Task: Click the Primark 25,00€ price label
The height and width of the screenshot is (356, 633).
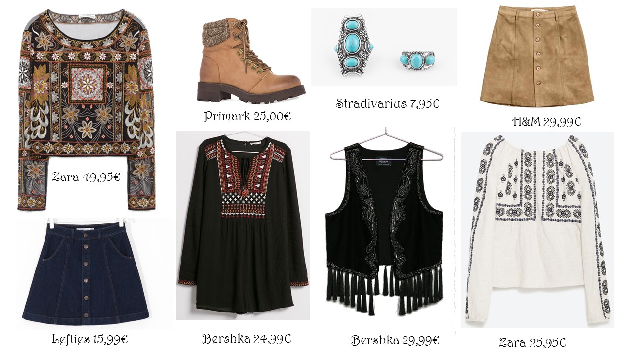Action: pos(247,117)
